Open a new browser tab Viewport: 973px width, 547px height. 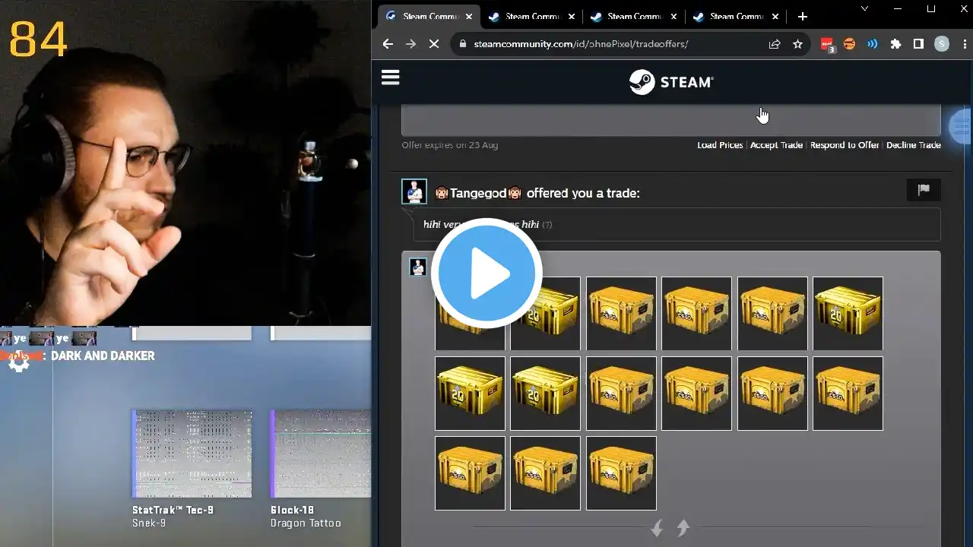[x=803, y=16]
